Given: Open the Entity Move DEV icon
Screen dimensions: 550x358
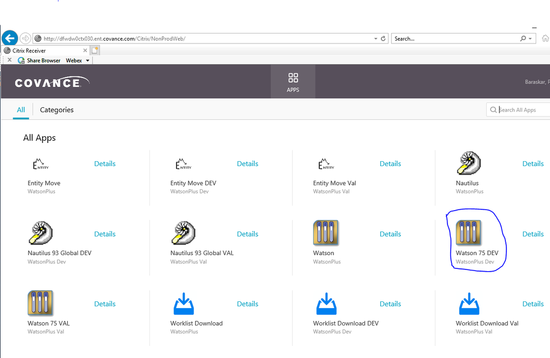Looking at the screenshot, I should (x=184, y=163).
